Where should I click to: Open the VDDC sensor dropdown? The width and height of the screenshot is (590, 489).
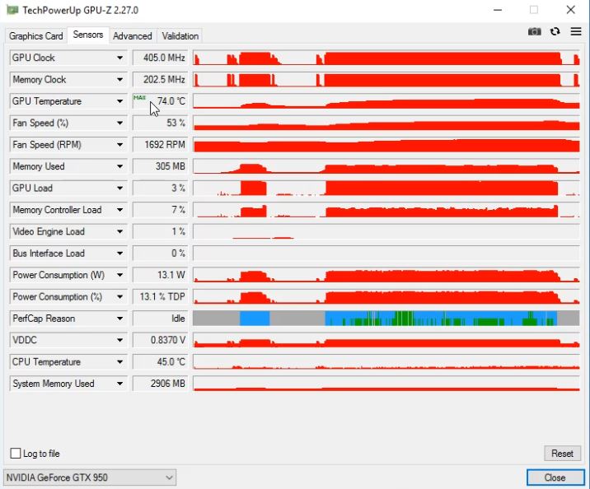click(x=119, y=340)
